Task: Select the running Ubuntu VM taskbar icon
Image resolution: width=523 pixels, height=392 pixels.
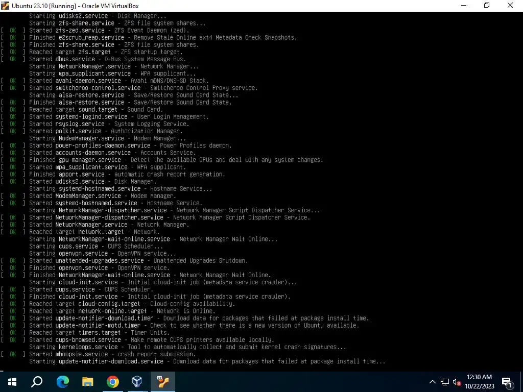Action: tap(163, 382)
